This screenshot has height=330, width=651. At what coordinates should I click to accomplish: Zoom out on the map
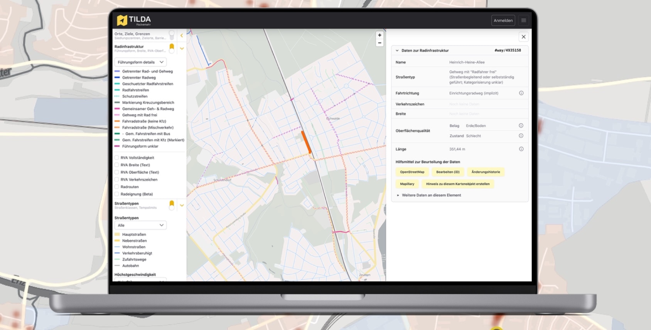(379, 43)
